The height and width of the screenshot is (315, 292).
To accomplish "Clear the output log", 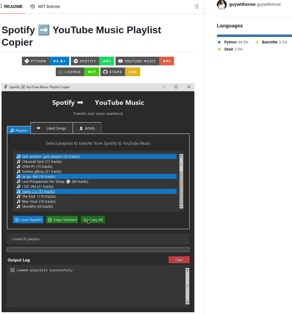I will pyautogui.click(x=179, y=260).
